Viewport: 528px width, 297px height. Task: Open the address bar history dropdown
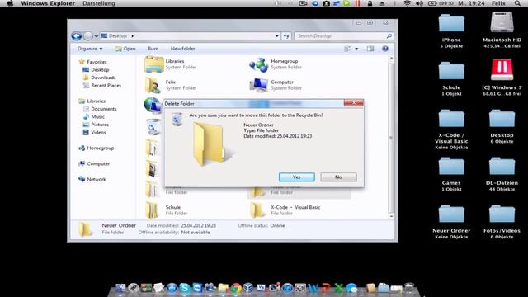[x=277, y=36]
